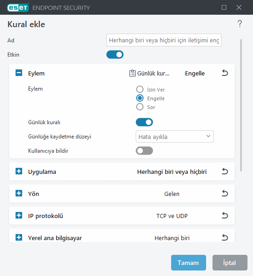Open the help question mark icon
This screenshot has width=253, height=276.
tap(240, 23)
